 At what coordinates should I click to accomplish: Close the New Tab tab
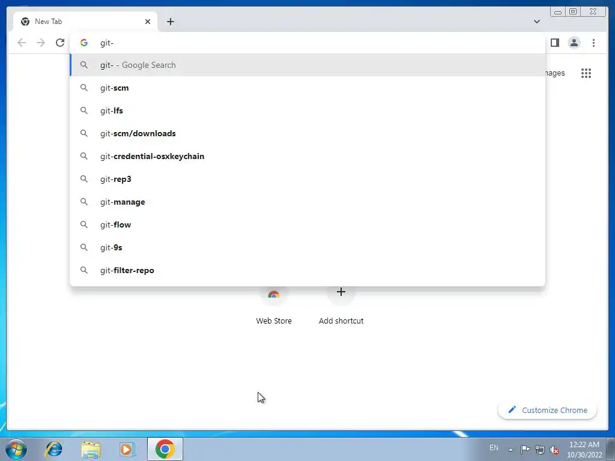[148, 22]
